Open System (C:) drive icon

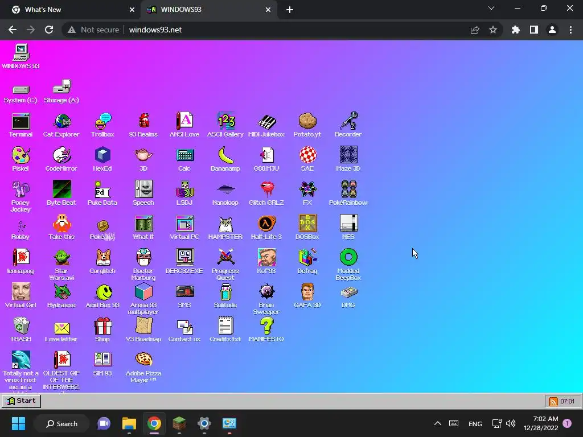(x=20, y=94)
